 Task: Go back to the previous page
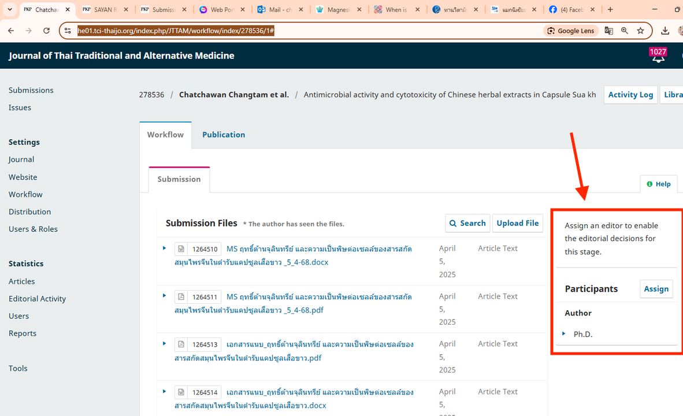pos(11,31)
